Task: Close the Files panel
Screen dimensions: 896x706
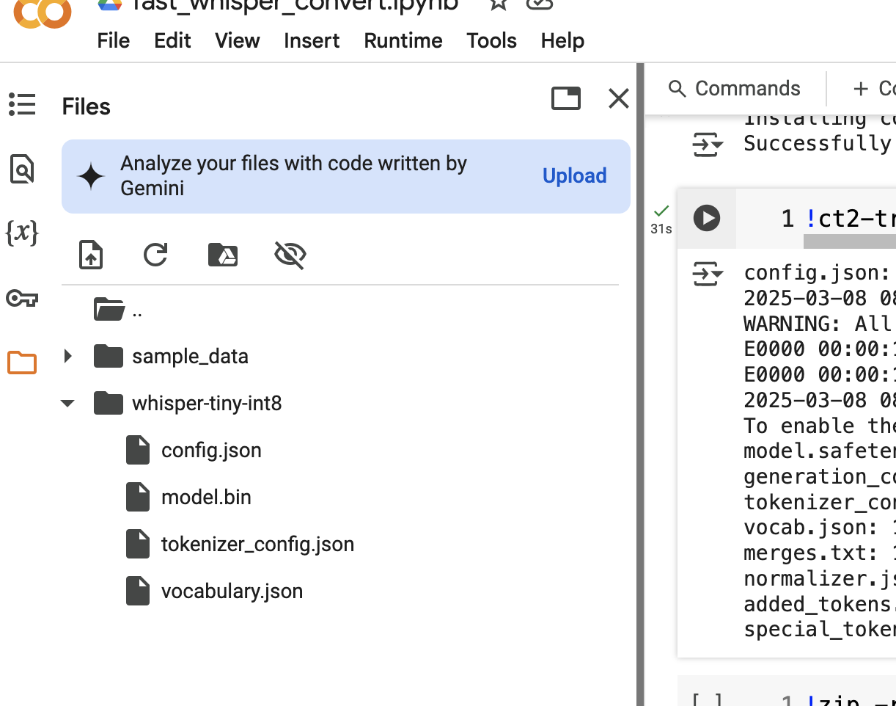Action: point(619,98)
